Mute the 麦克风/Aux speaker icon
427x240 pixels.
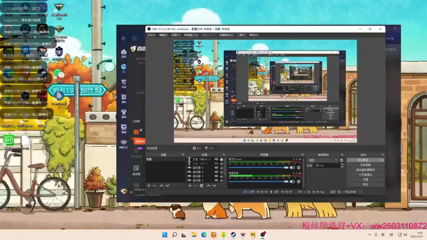(x=292, y=167)
